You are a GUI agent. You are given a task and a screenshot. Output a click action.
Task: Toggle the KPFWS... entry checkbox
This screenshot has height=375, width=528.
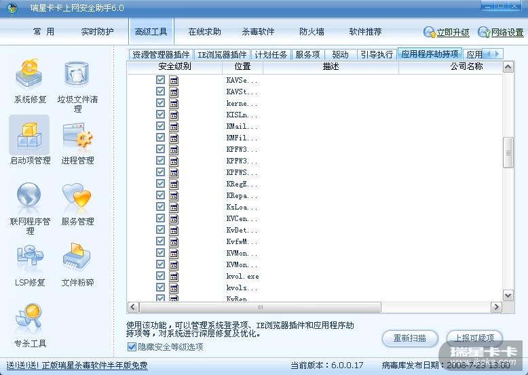[x=160, y=172]
